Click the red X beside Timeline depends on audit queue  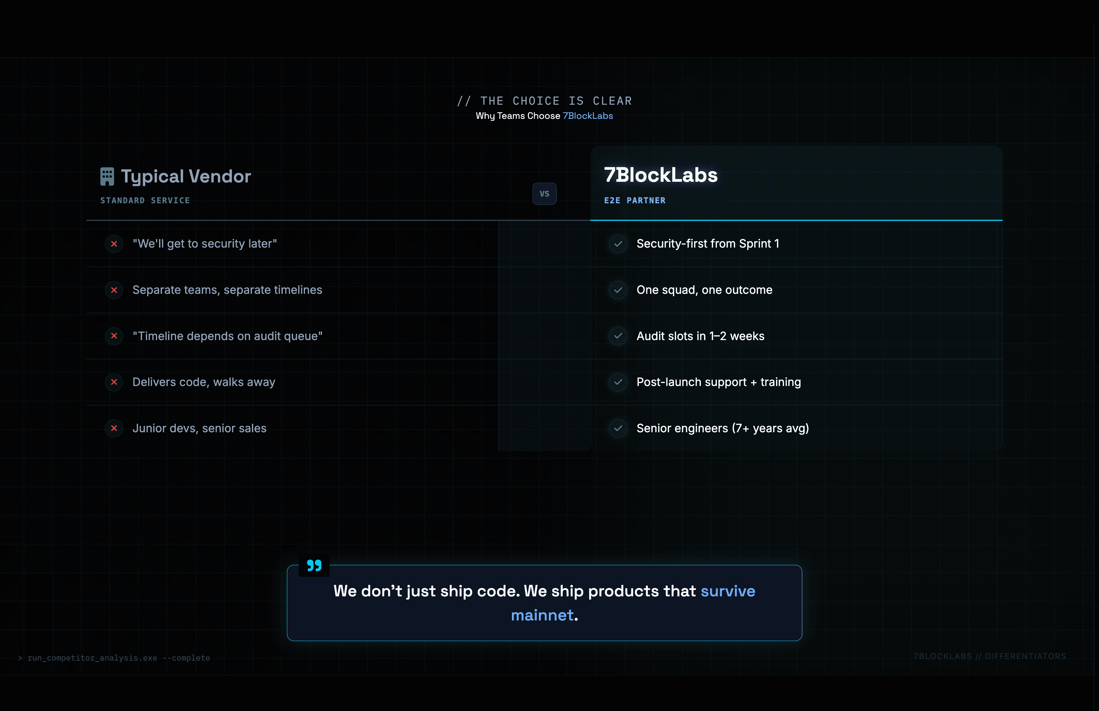114,336
